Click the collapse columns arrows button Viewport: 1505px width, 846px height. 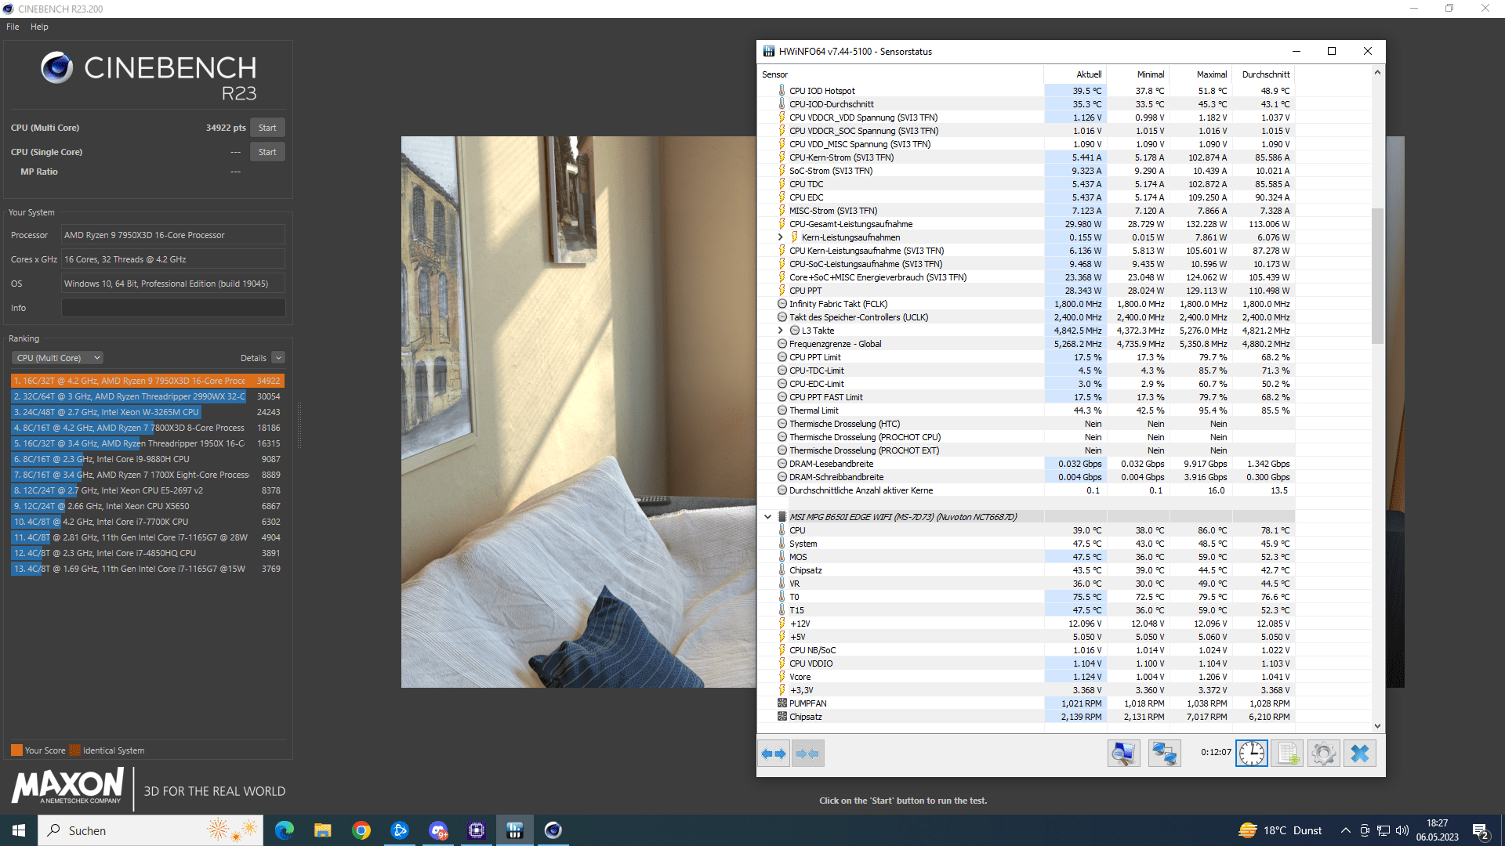(x=807, y=754)
